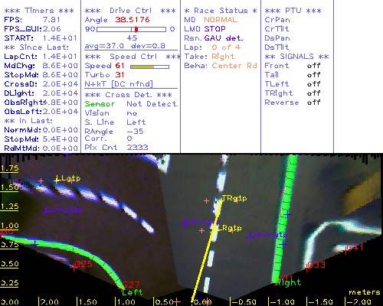Click the red marker on Angle slider
This screenshot has width=383, height=306.
136,29
